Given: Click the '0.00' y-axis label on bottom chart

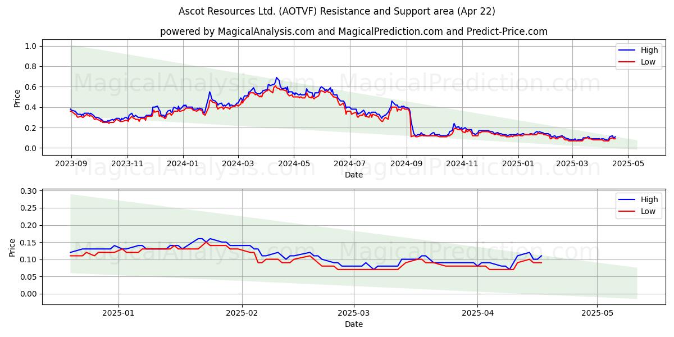Looking at the screenshot, I should click(x=29, y=294).
